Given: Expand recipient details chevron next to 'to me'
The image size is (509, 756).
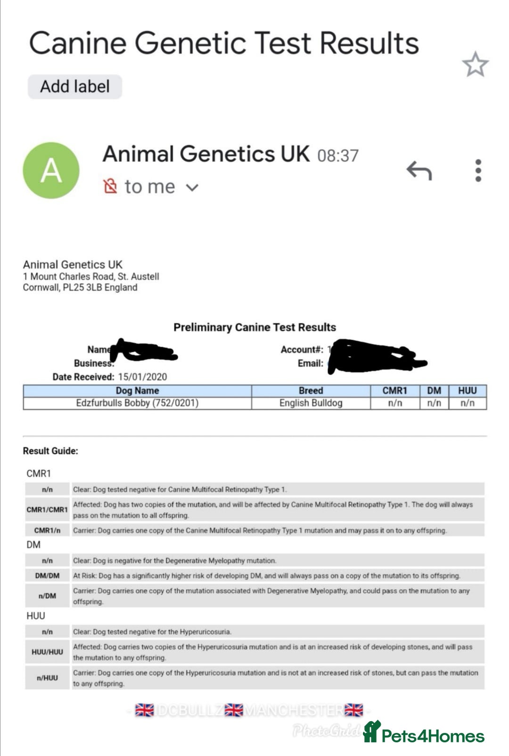Looking at the screenshot, I should point(192,188).
